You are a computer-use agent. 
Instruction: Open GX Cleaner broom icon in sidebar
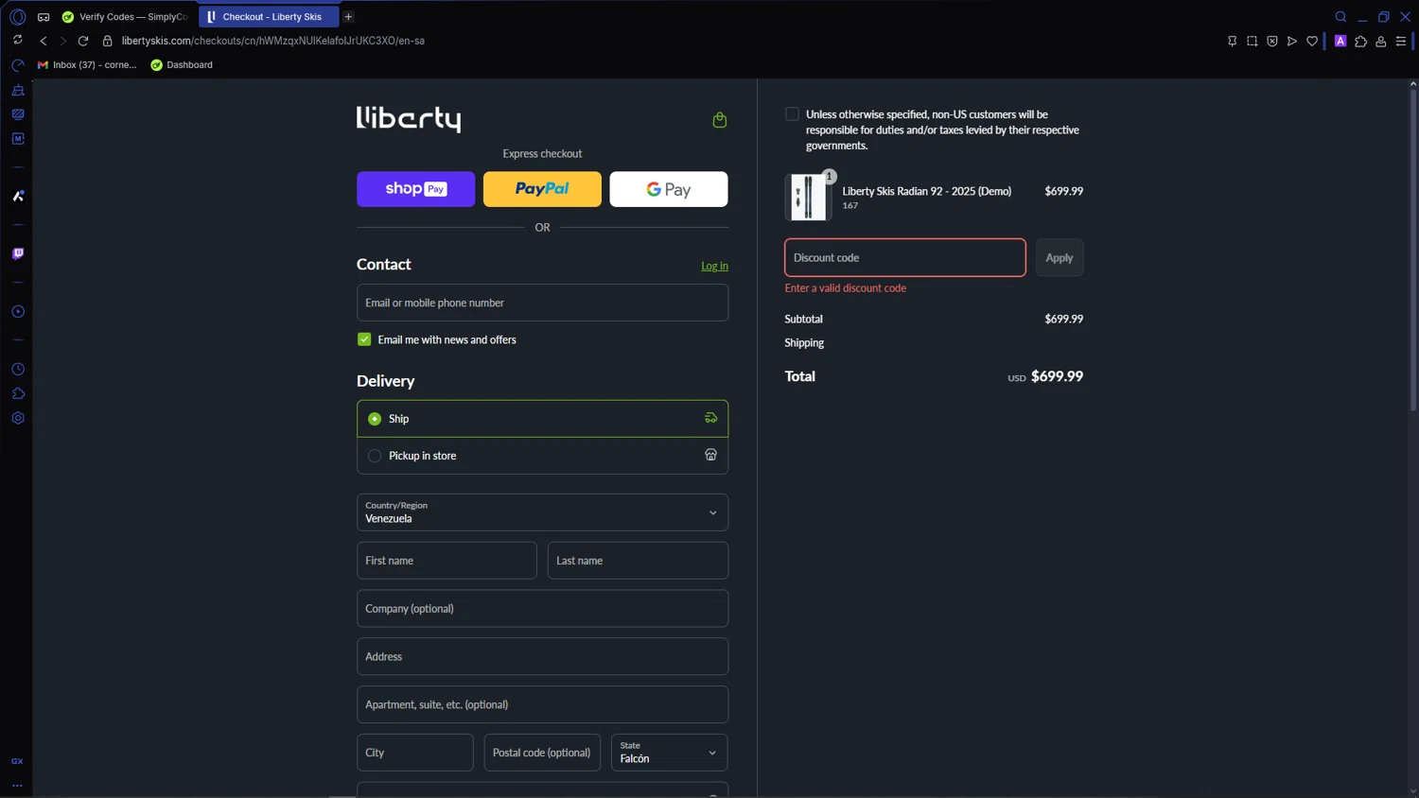[x=18, y=90]
